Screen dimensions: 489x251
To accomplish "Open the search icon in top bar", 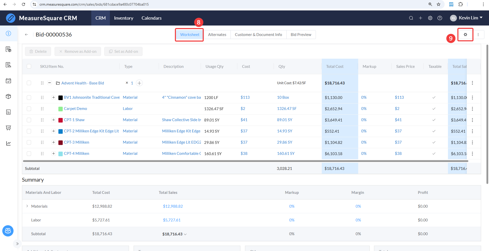I will point(411,18).
